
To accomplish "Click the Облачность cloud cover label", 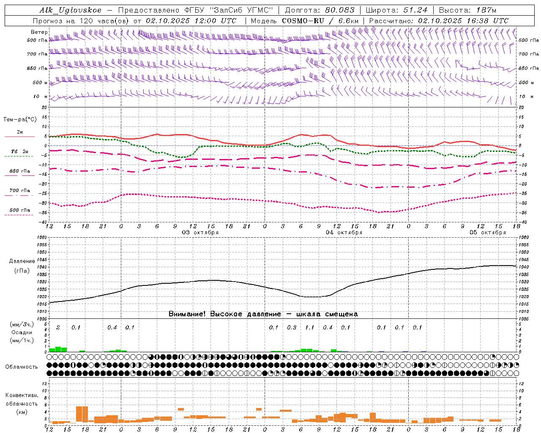I will 22,367.
